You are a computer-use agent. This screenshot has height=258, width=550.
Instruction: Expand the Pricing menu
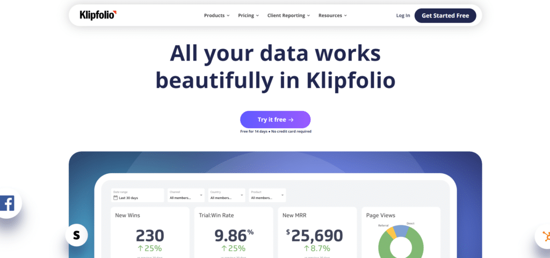point(249,16)
